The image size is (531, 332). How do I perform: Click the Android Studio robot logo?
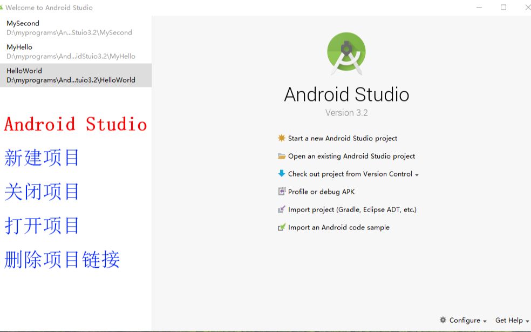point(347,53)
